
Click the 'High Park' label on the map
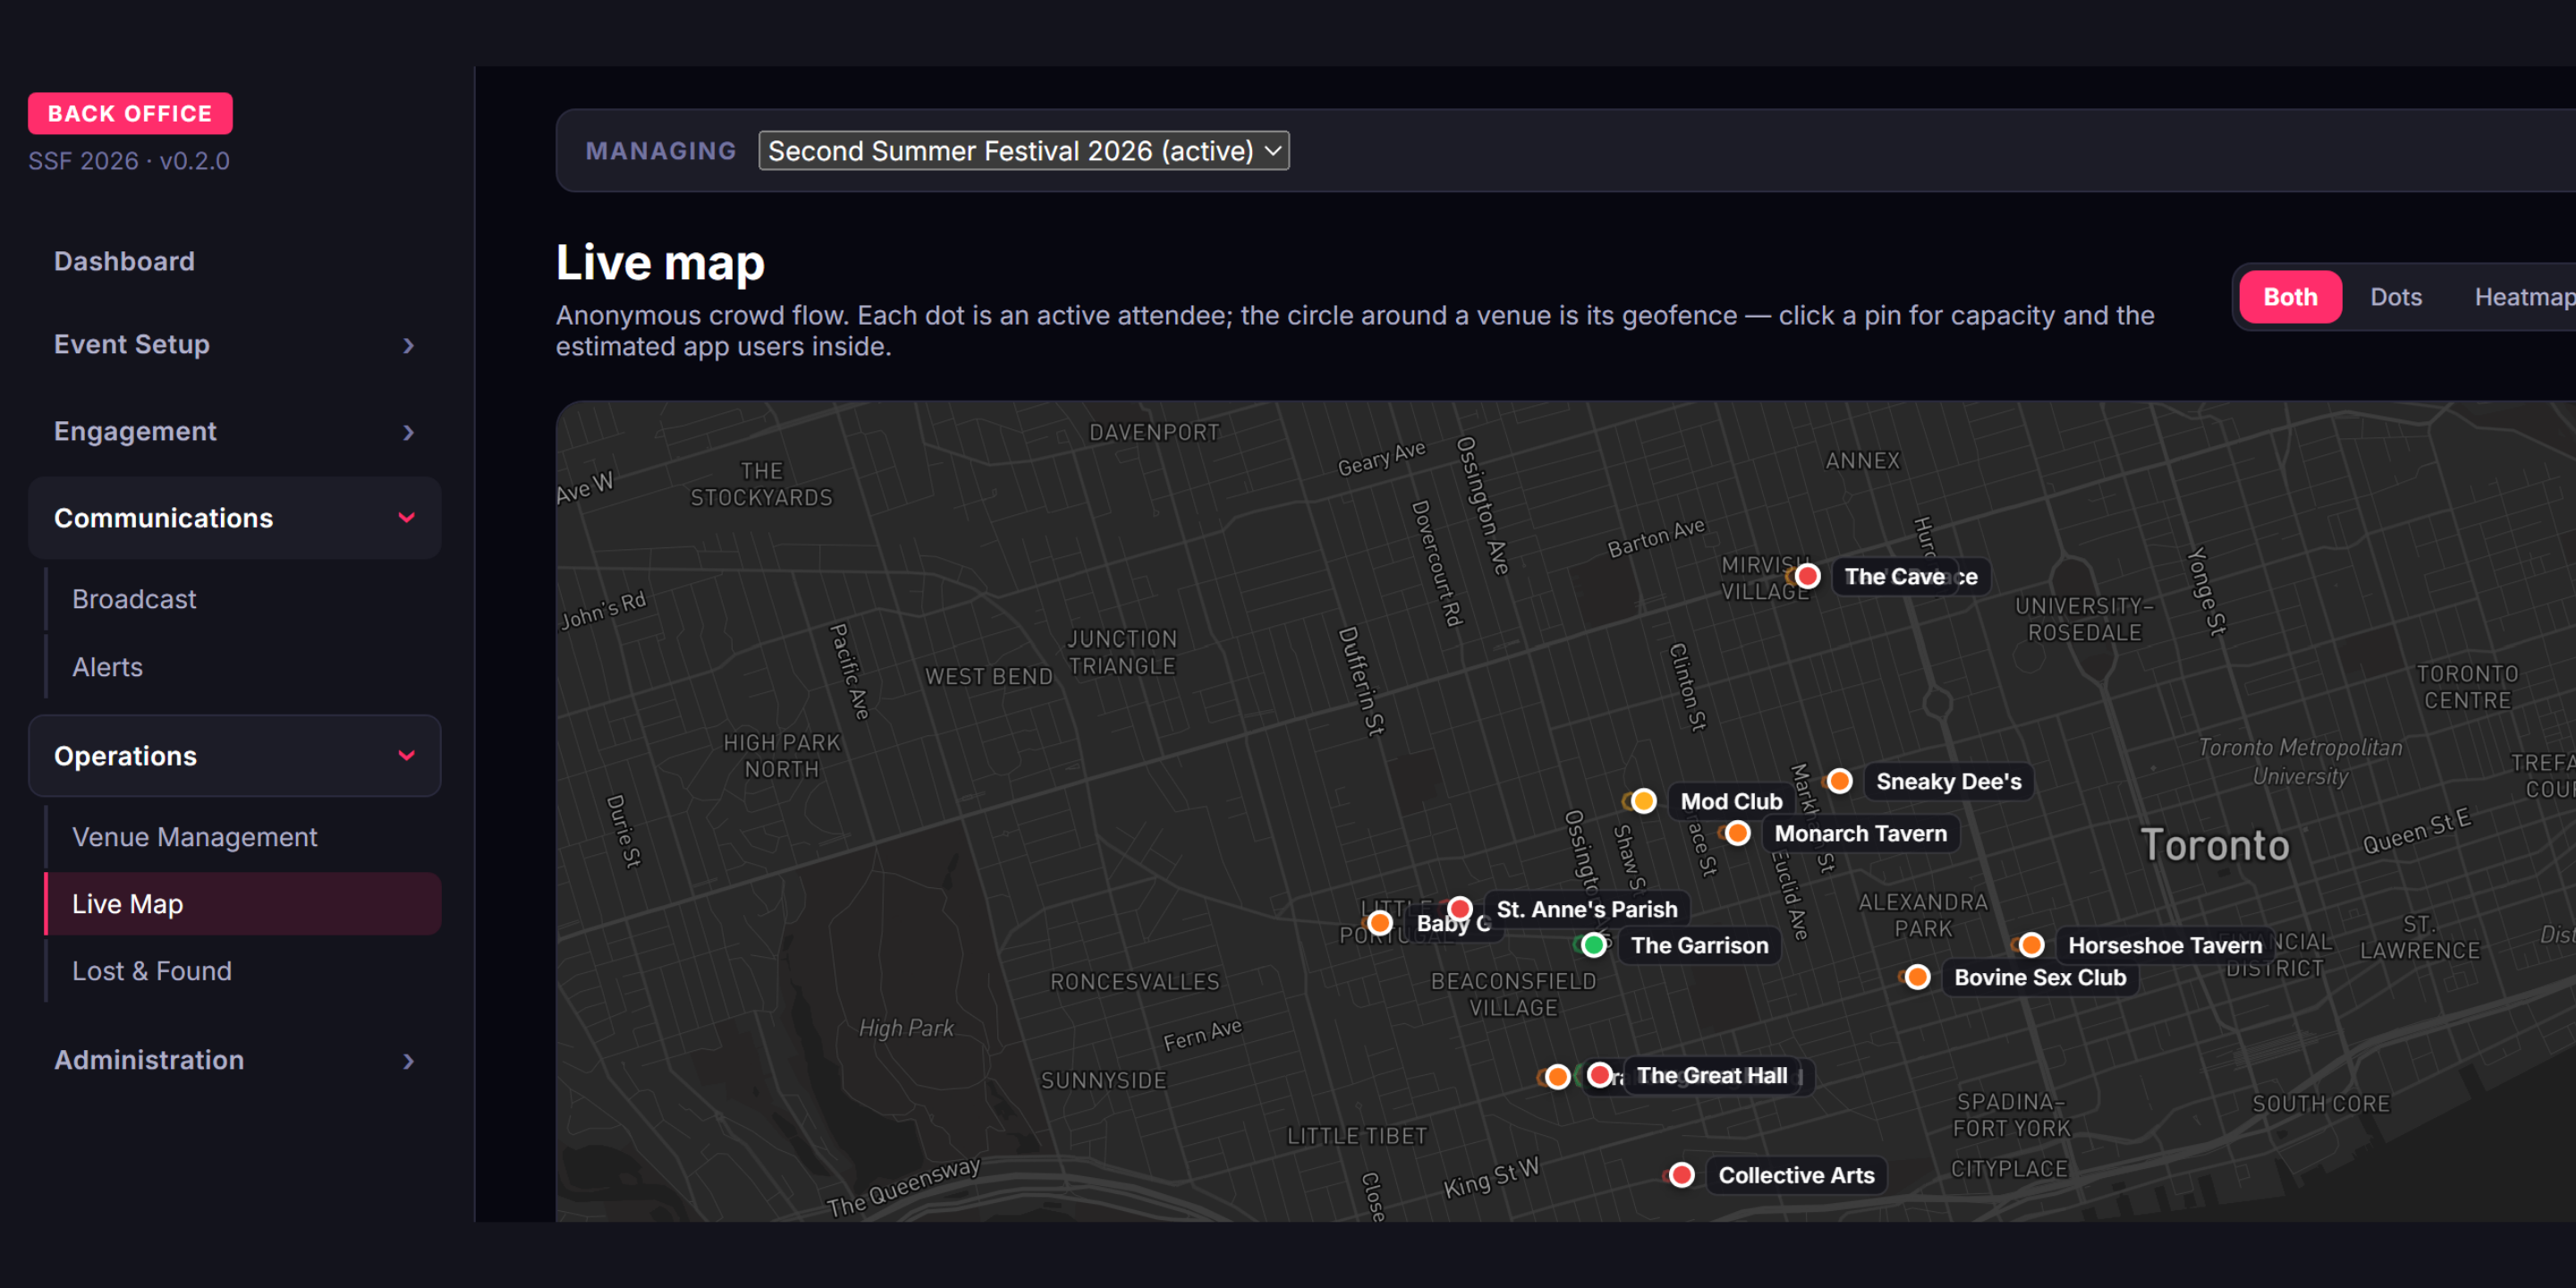[906, 1028]
